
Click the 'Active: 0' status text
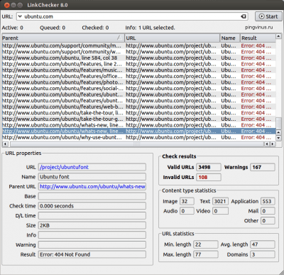pyautogui.click(x=13, y=28)
